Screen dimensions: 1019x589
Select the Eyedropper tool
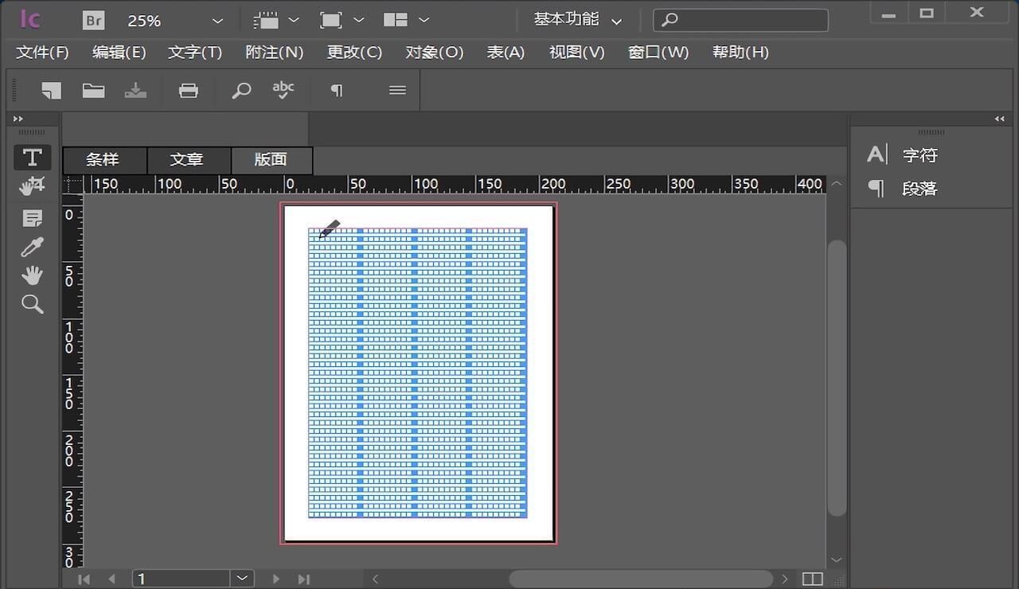pos(32,247)
